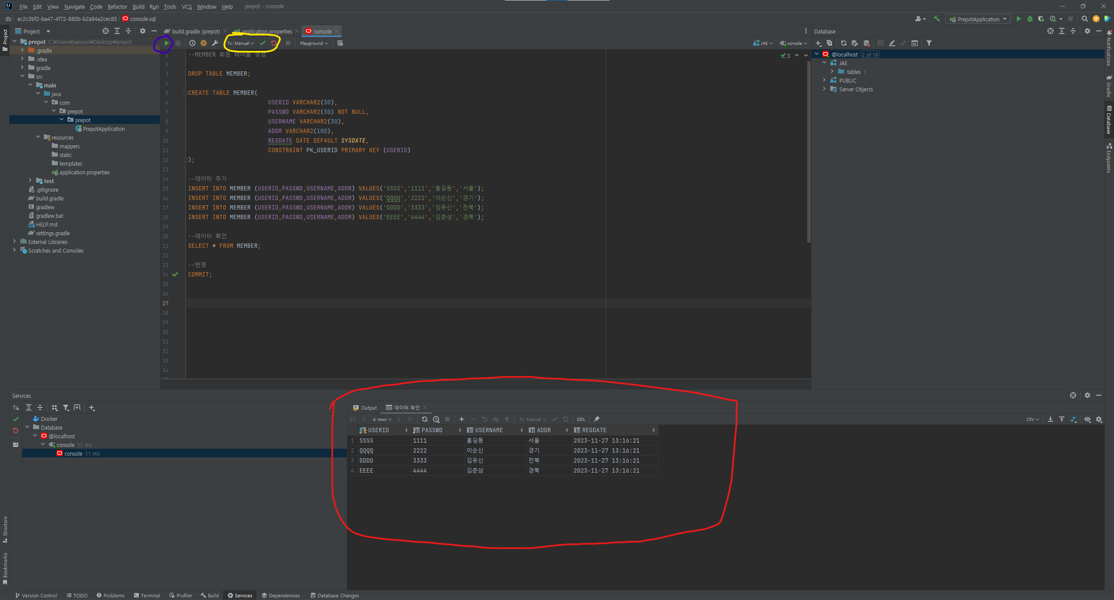Image resolution: width=1114 pixels, height=600 pixels.
Task: Add a new row with plus icon
Action: click(x=462, y=419)
